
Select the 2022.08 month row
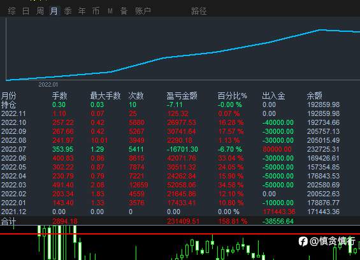pos(170,140)
